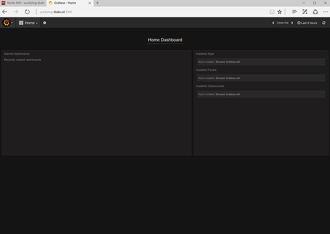Switch to the Node-RED browser tab

23,3
